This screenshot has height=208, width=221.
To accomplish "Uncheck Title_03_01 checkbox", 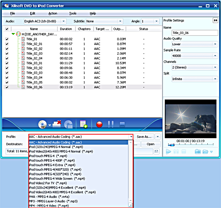I will (7, 63).
